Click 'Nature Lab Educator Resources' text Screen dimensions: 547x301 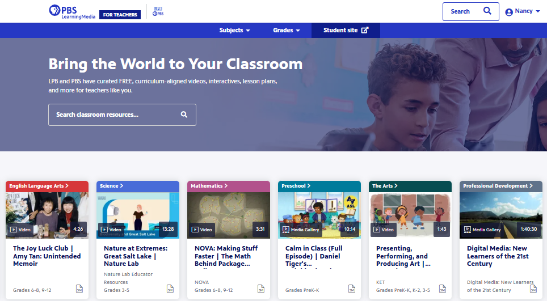tap(128, 278)
